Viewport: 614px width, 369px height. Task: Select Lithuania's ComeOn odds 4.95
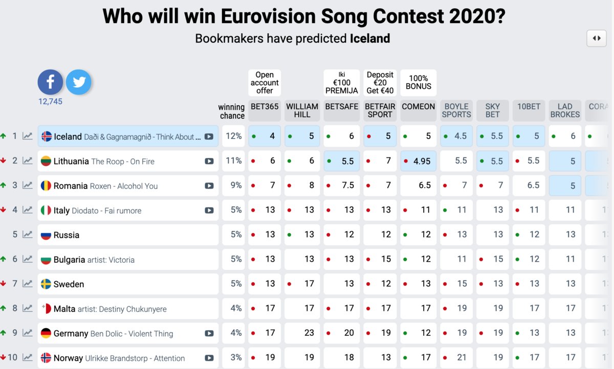419,161
